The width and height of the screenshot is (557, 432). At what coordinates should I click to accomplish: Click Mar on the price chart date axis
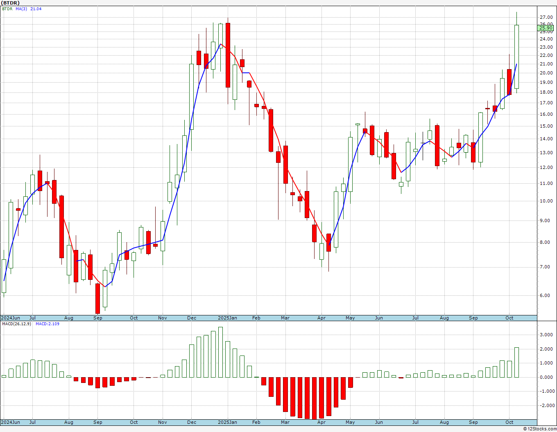[285, 318]
